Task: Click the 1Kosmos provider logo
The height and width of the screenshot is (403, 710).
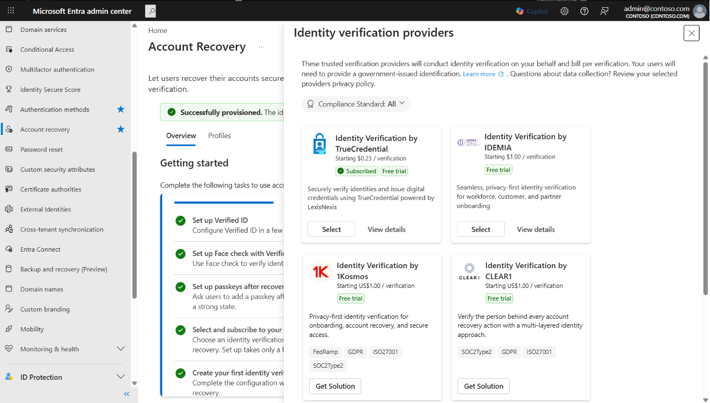Action: pos(321,273)
